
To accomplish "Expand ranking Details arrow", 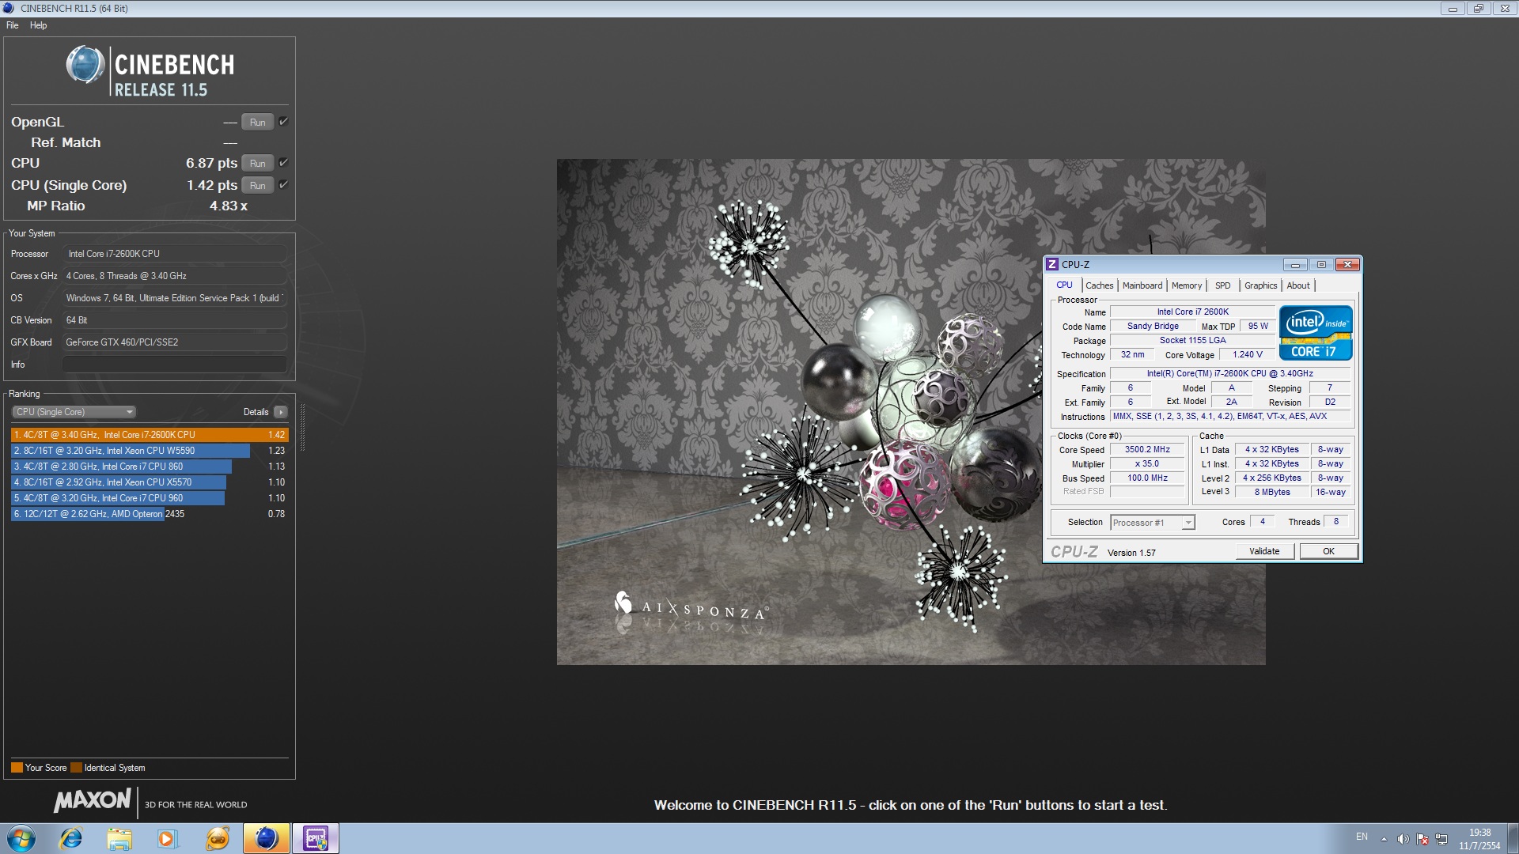I will click(280, 412).
